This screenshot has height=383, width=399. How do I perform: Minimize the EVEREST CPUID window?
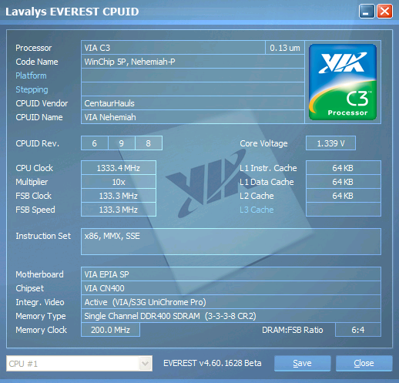[x=367, y=12]
